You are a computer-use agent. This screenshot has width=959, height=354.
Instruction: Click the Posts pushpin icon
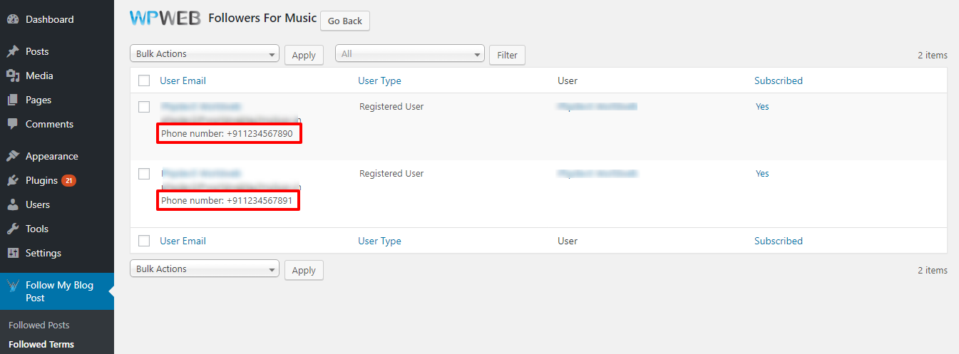point(13,51)
